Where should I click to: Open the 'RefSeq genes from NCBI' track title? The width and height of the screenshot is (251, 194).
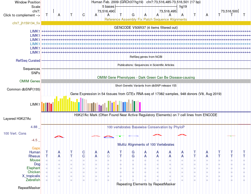point(146,57)
